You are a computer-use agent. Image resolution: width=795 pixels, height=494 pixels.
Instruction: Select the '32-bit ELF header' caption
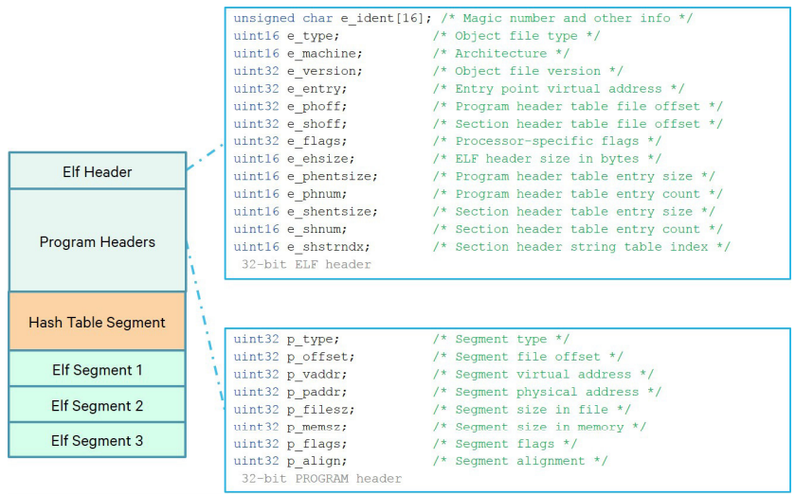(306, 264)
